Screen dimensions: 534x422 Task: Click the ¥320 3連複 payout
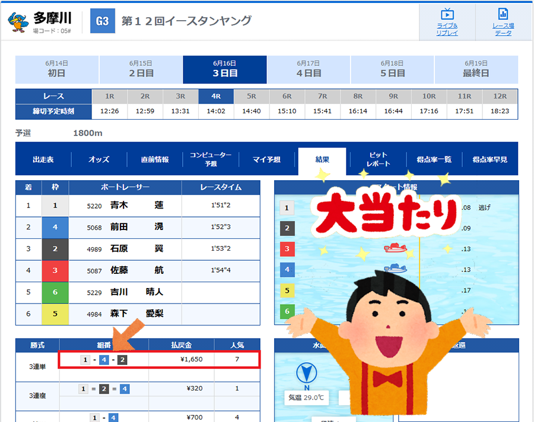click(195, 388)
